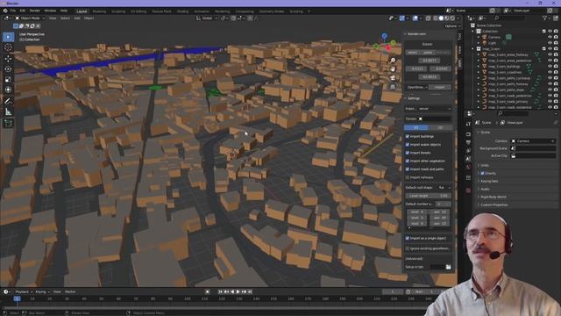Image resolution: width=561 pixels, height=316 pixels.
Task: Toggle Import roads and paths checkbox
Action: pos(407,169)
